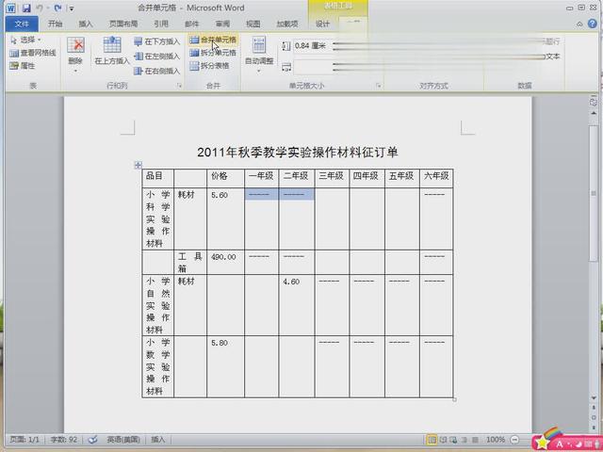Select the Web Layout view button
603x452 pixels.
[454, 440]
